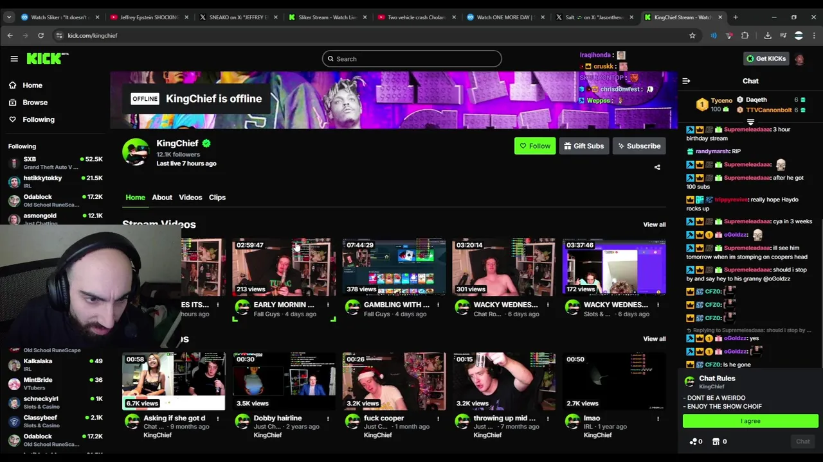This screenshot has height=462, width=823.
Task: Open options for 301-views WACKY WEDNES video
Action: coord(548,305)
